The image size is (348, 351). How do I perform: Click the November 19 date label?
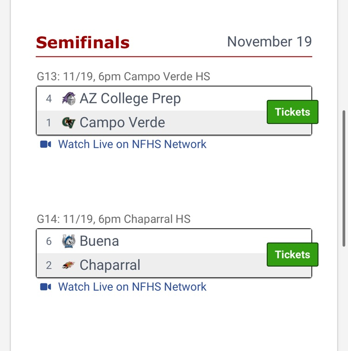[269, 42]
